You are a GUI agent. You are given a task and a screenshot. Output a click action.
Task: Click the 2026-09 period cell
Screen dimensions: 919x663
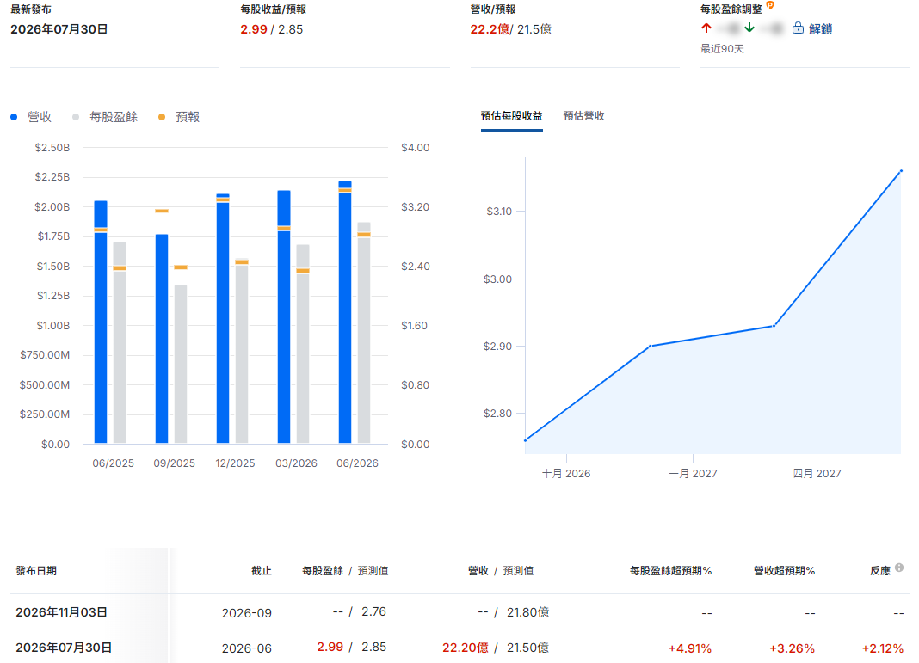(247, 613)
